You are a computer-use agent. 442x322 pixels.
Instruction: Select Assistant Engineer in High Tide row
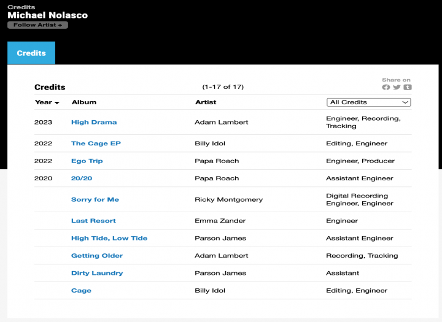(x=359, y=238)
